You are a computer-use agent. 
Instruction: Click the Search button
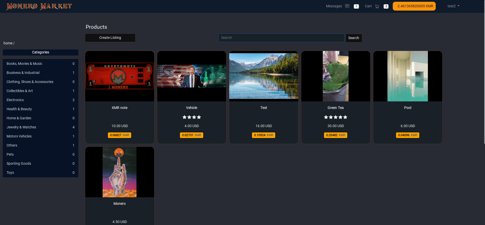(354, 38)
